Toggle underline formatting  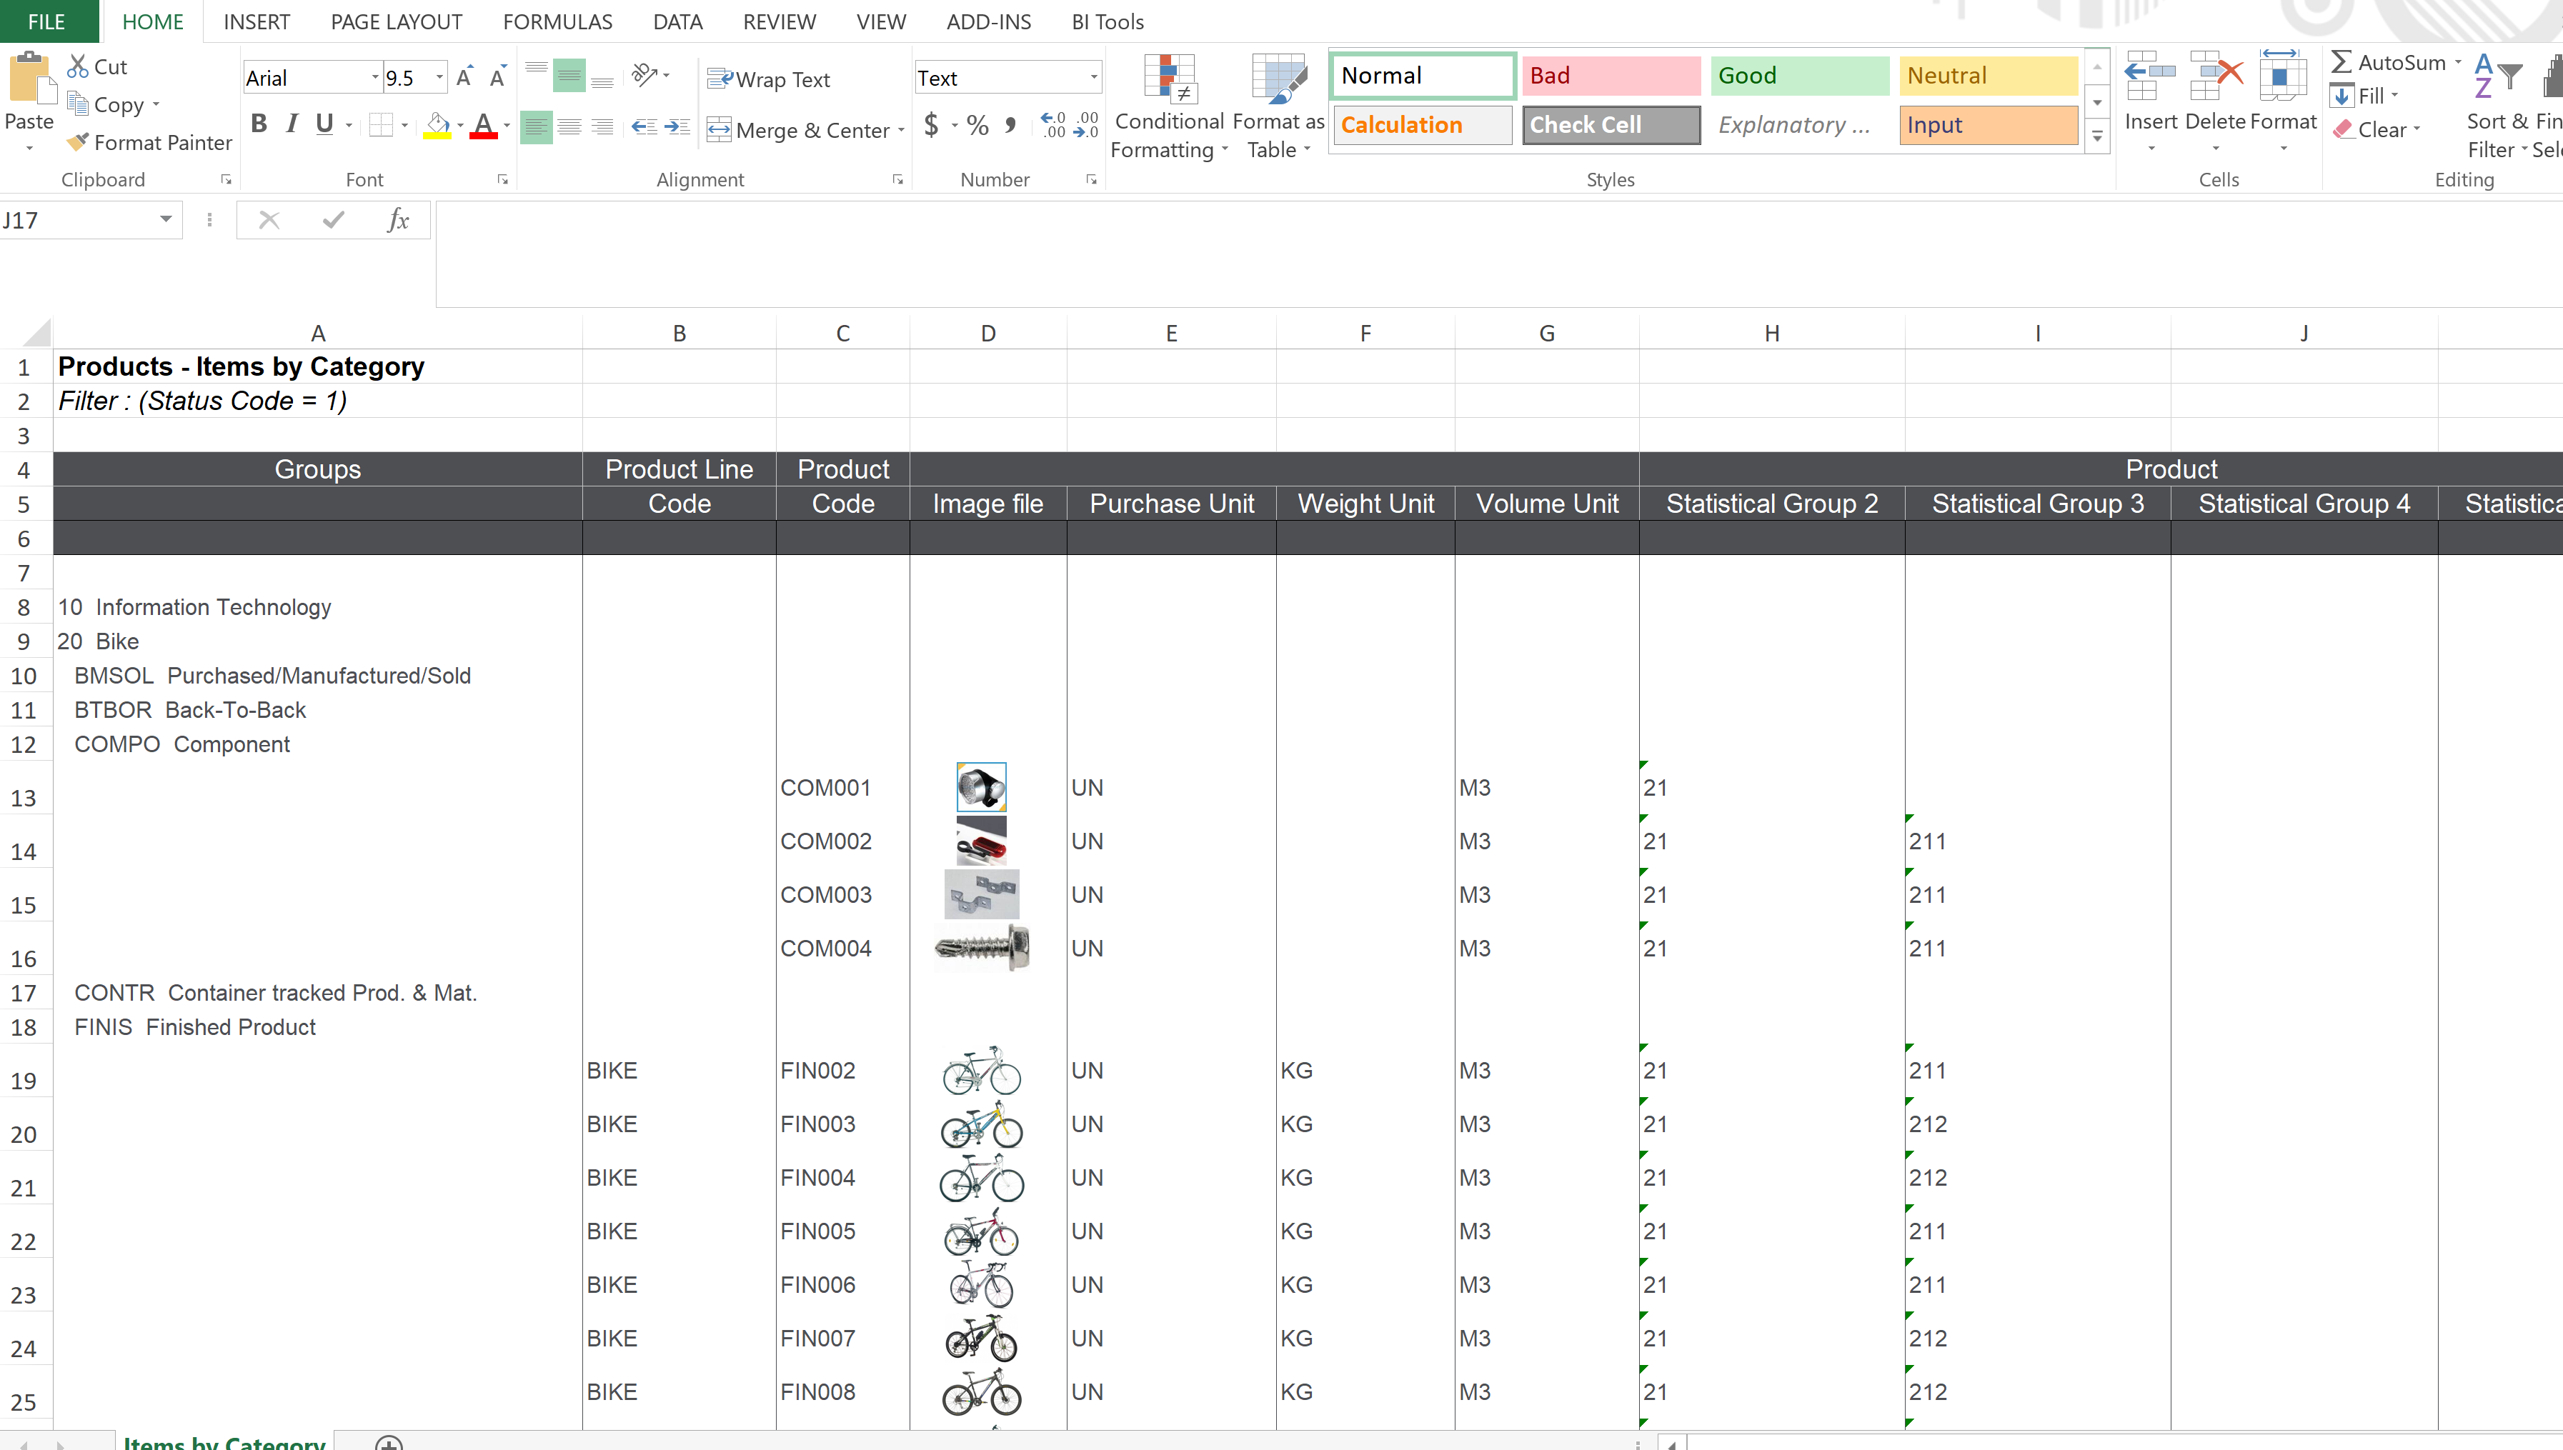pos(324,124)
